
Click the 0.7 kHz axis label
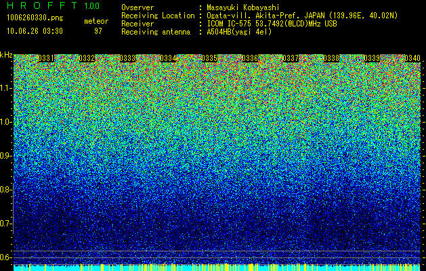click(6, 224)
